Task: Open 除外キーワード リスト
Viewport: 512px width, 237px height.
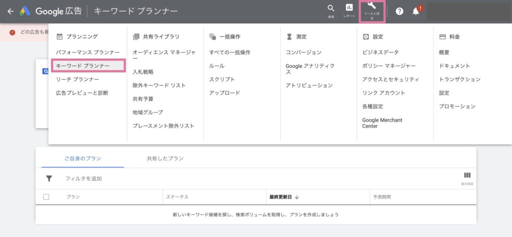Action: pos(159,85)
